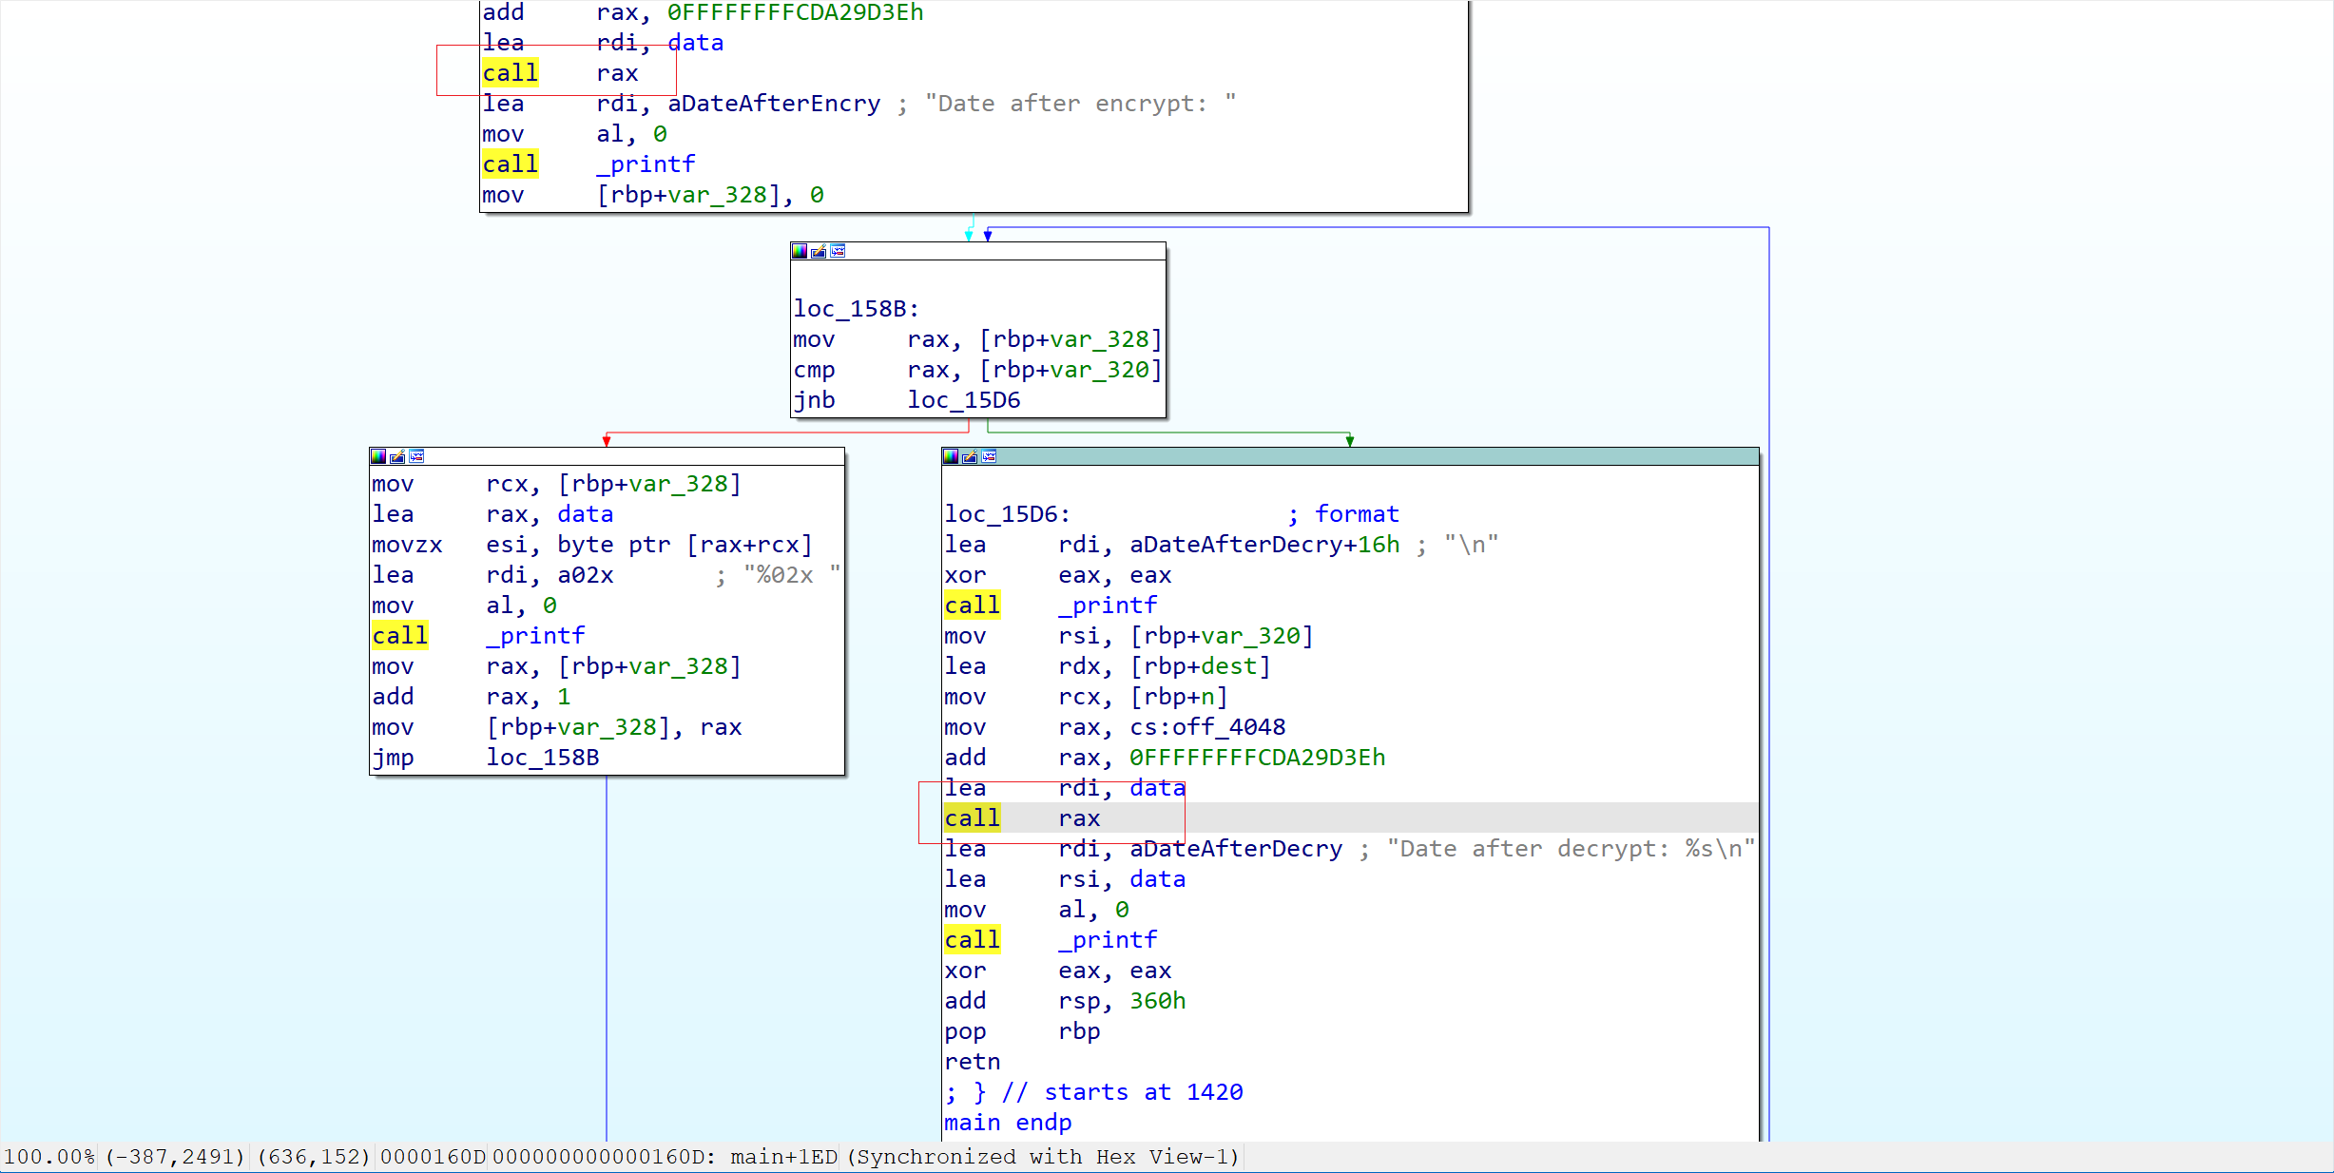The height and width of the screenshot is (1173, 2334).
Task: Select the highlighted 'call rax' line in loc_15D6 block
Action: tap(1350, 818)
